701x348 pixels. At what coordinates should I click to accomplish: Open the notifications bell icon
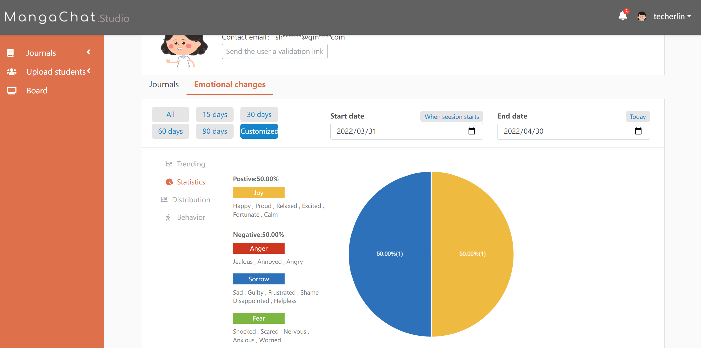click(622, 16)
